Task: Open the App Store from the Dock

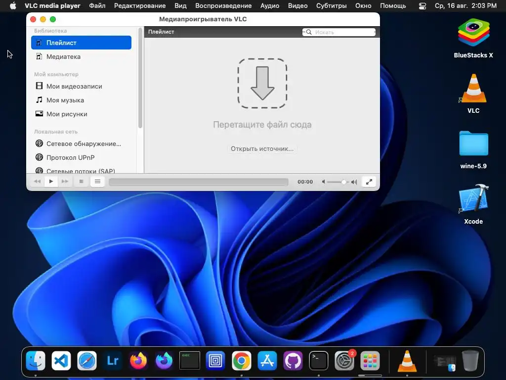Action: (267, 361)
